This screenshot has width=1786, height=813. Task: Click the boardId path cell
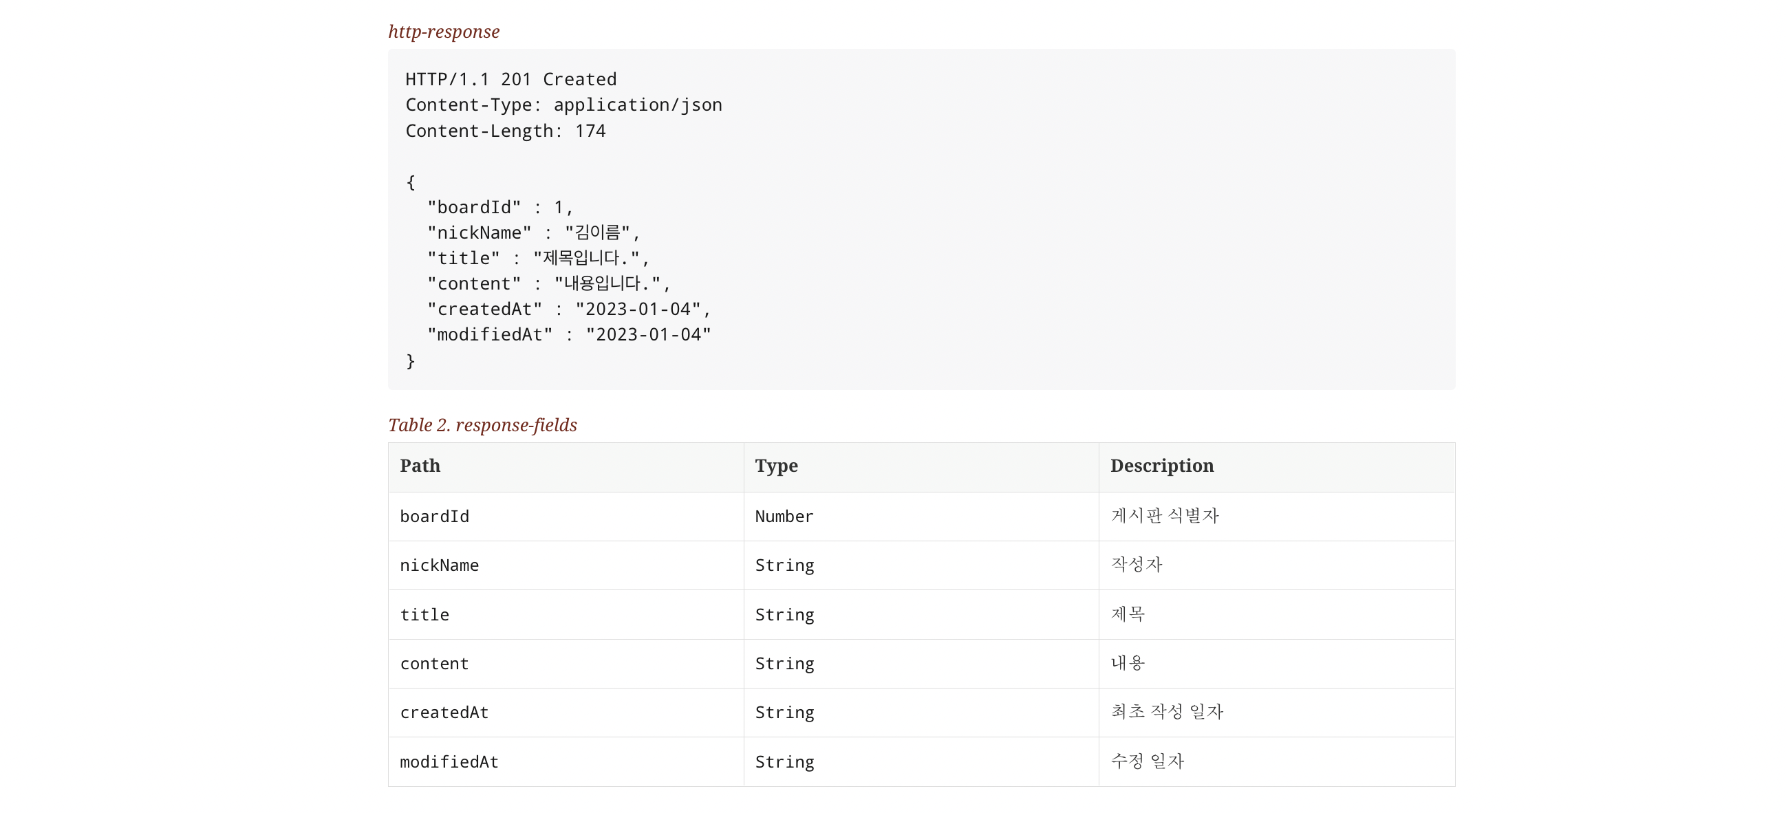434,517
